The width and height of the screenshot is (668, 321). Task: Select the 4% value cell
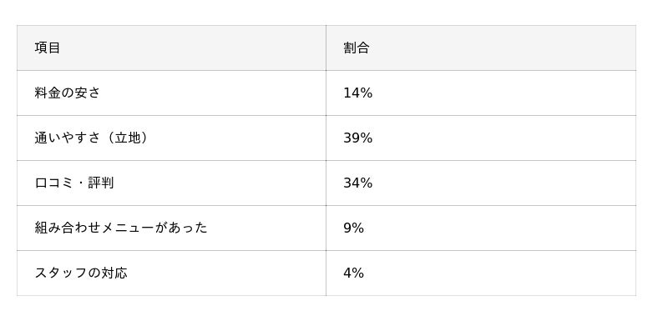click(481, 273)
